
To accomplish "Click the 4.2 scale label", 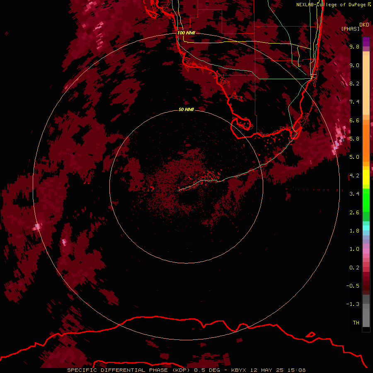I will tap(354, 176).
